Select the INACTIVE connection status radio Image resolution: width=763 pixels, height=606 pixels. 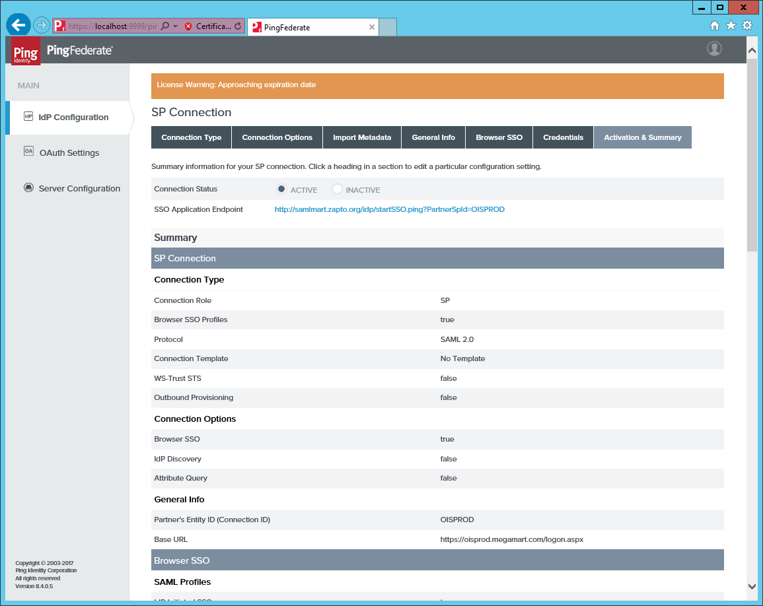tap(337, 189)
